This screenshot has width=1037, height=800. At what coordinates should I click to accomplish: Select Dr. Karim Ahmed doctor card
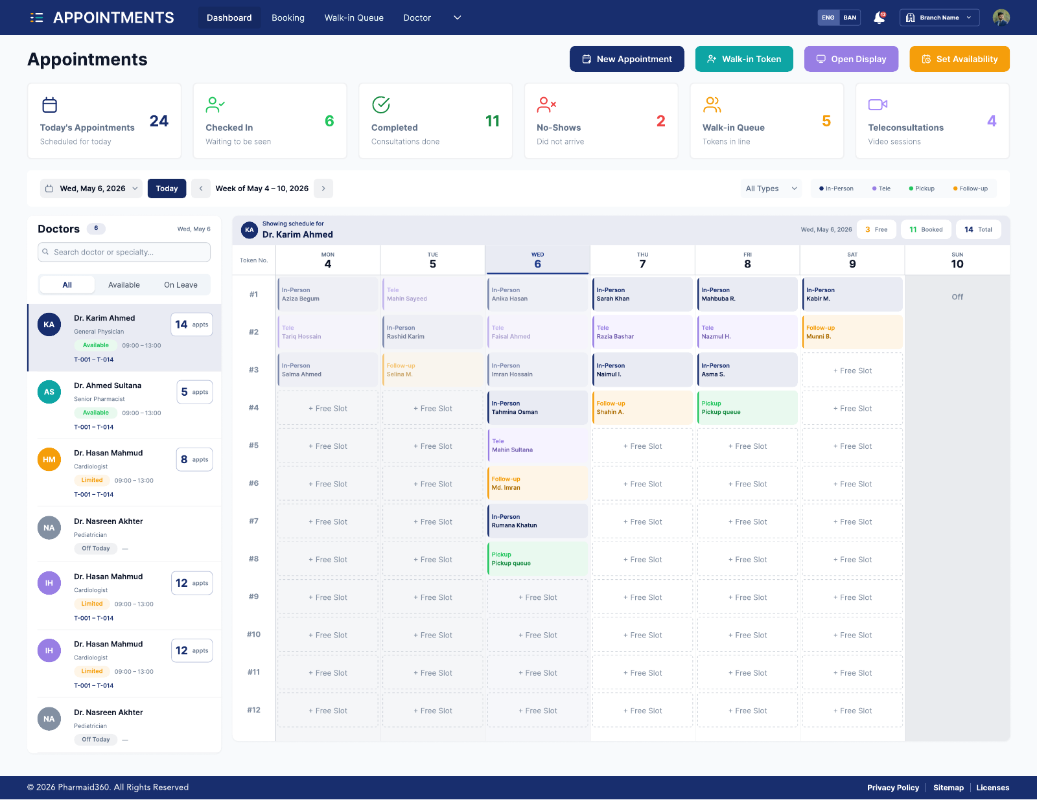(124, 338)
